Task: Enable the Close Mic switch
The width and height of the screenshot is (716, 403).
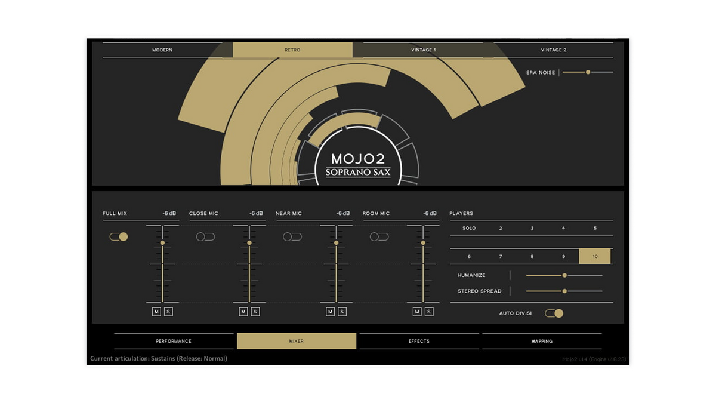Action: pyautogui.click(x=205, y=237)
